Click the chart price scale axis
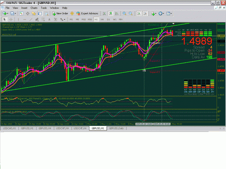Image resolution: width=226 pixels, height=169 pixels. tap(221, 59)
